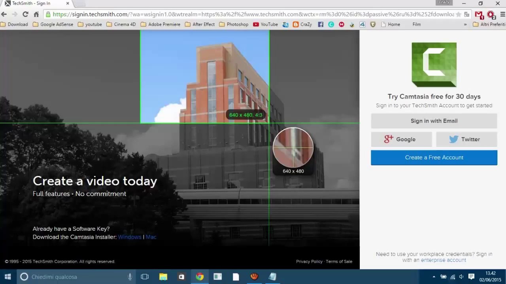This screenshot has width=506, height=284.
Task: Open the Chrome hamburger menu
Action: point(502,14)
